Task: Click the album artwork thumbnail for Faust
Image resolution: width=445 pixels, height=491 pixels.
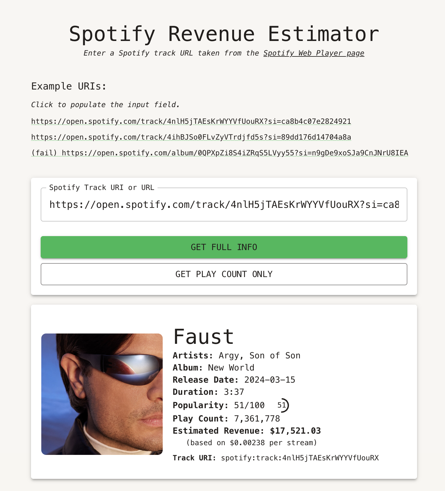Action: [x=102, y=394]
